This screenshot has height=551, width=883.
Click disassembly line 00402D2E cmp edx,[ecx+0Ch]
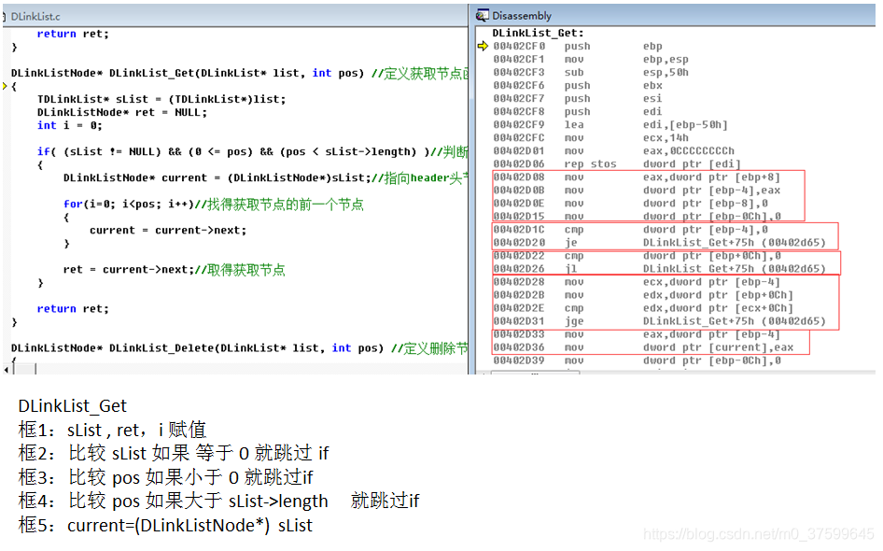pos(644,308)
